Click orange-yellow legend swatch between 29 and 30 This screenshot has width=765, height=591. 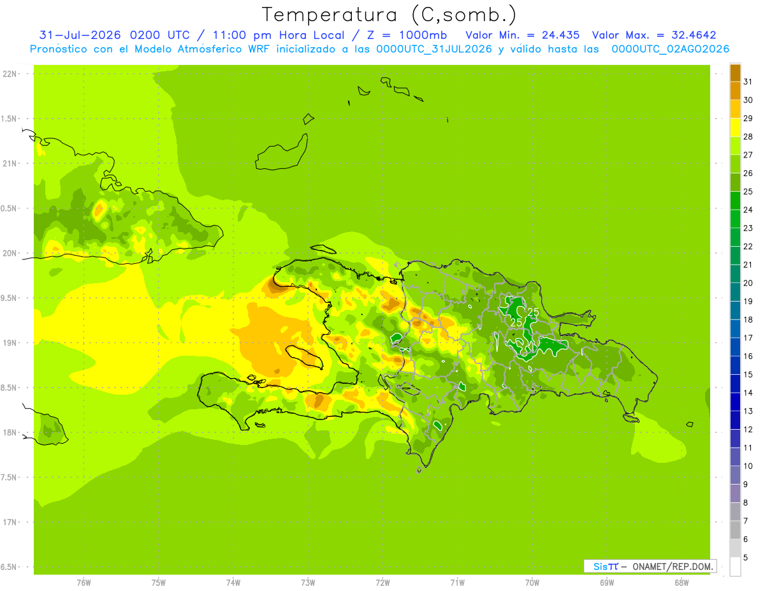point(735,109)
